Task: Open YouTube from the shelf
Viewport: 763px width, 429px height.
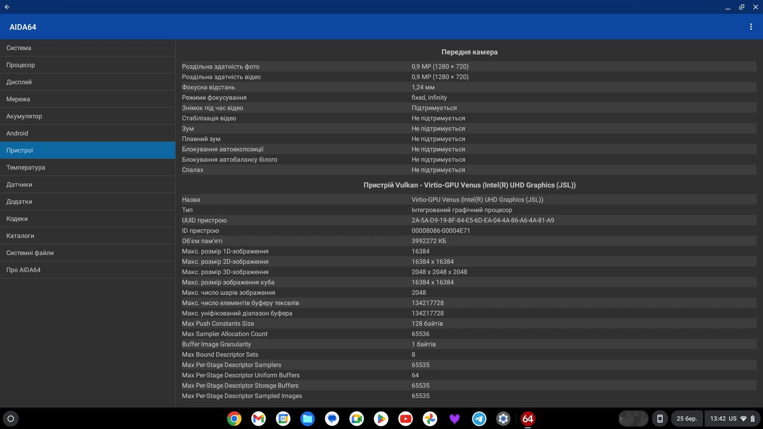Action: pos(406,419)
